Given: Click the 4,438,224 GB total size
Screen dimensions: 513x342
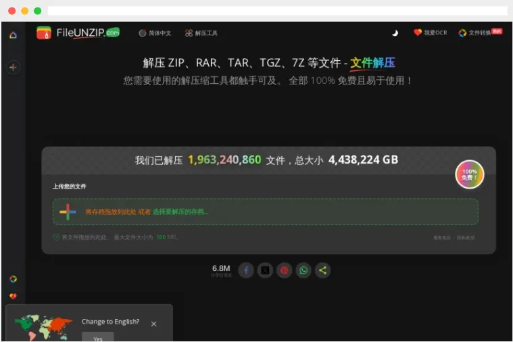Looking at the screenshot, I should [x=363, y=160].
